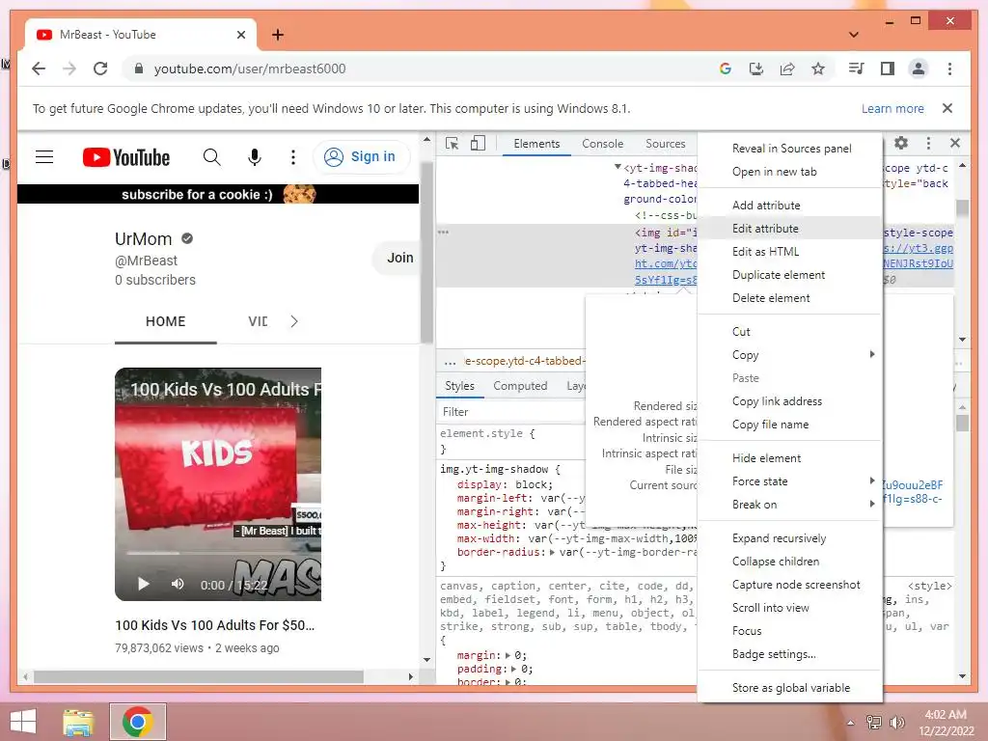The height and width of the screenshot is (741, 988).
Task: Click the styles Filter field
Action: point(510,411)
